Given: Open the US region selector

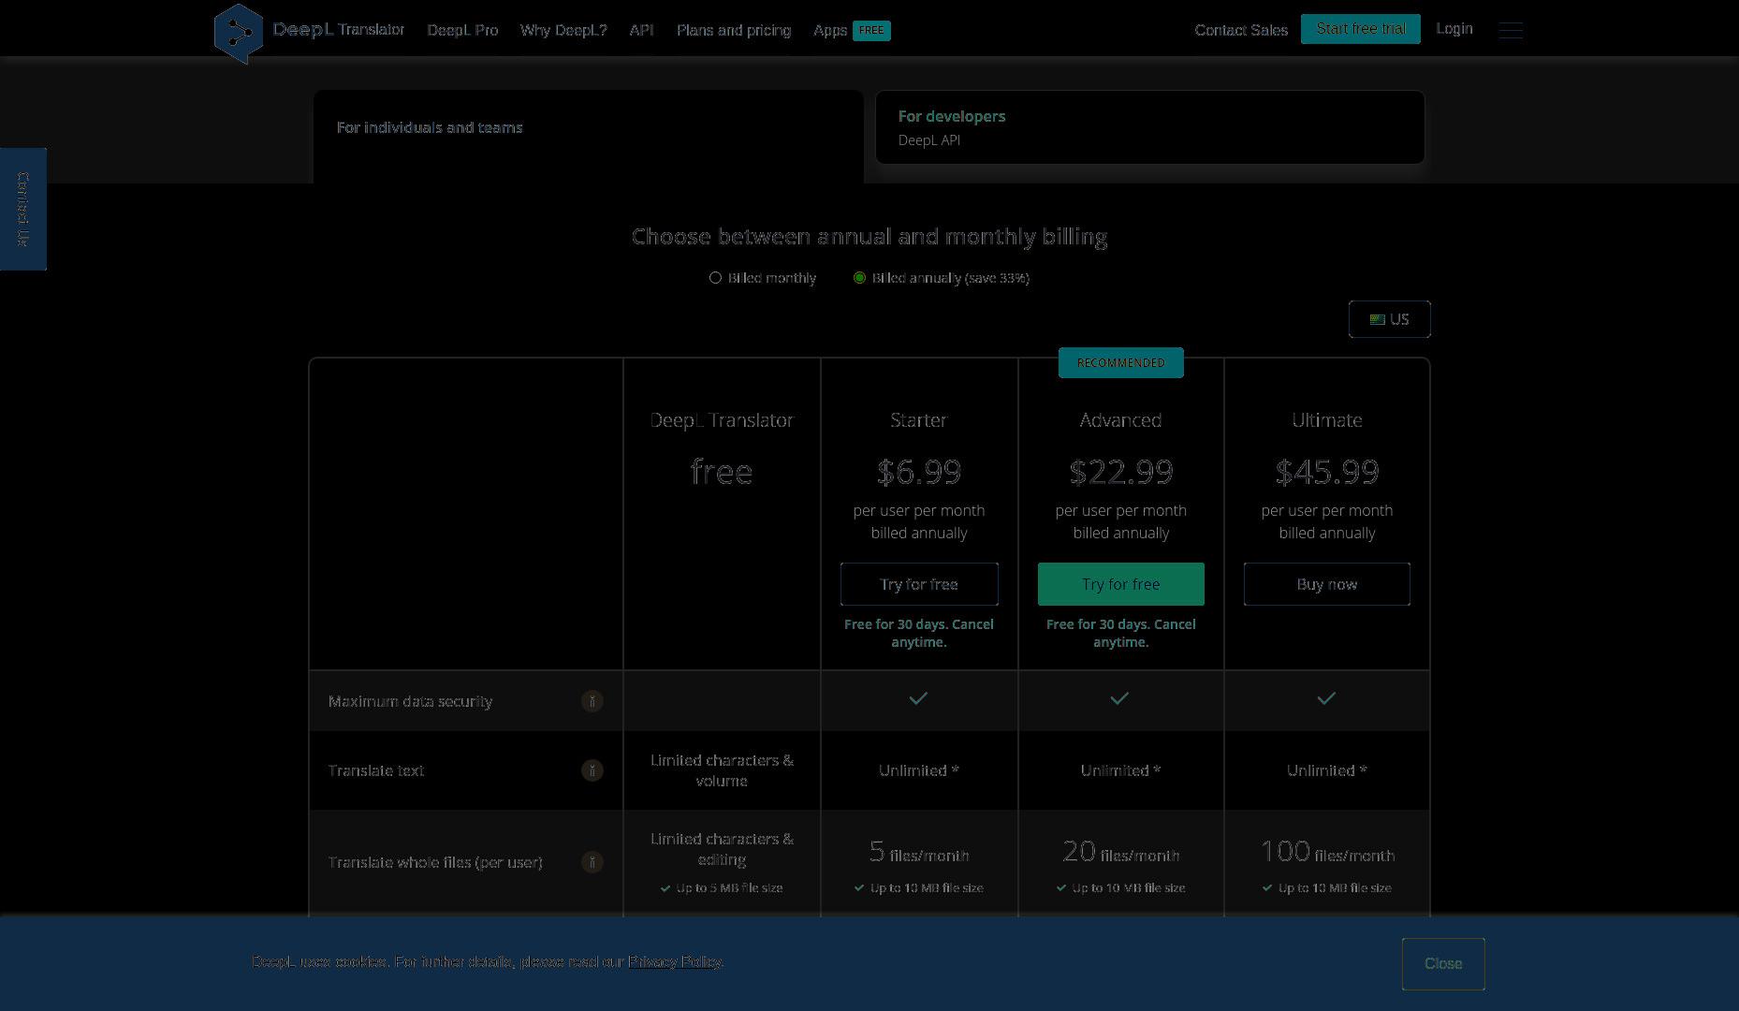Looking at the screenshot, I should [1389, 319].
